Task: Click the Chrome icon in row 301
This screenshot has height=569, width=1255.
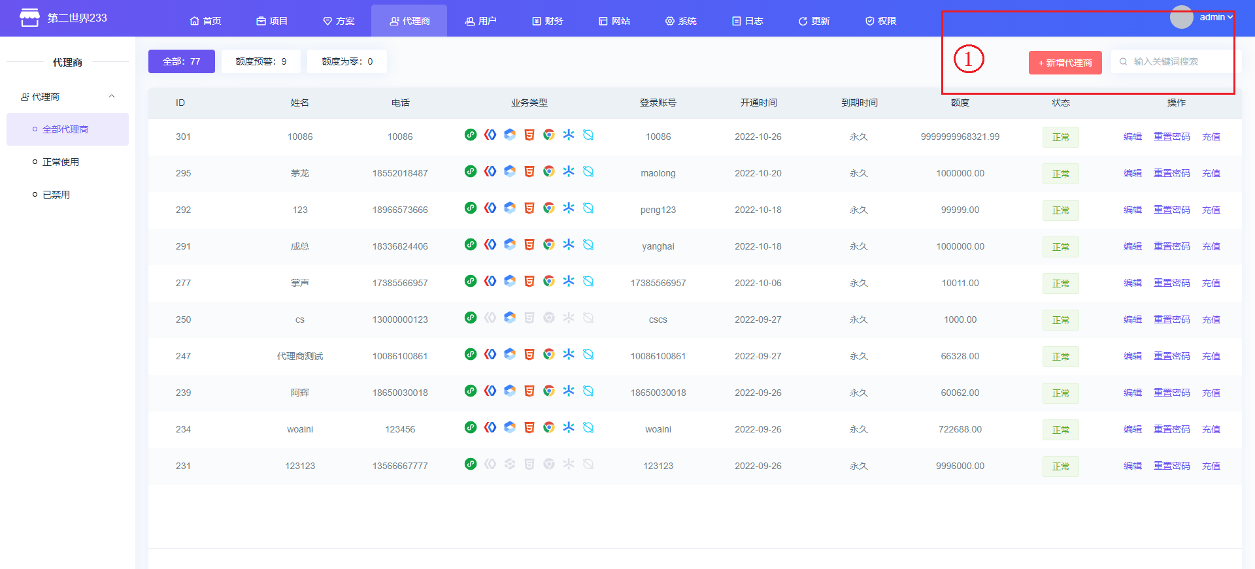Action: tap(549, 135)
